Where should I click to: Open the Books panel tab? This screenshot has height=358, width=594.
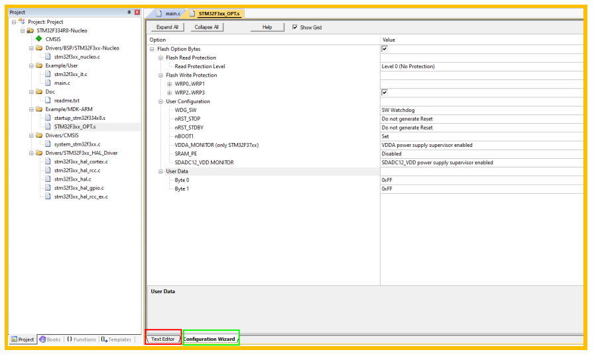pos(50,339)
